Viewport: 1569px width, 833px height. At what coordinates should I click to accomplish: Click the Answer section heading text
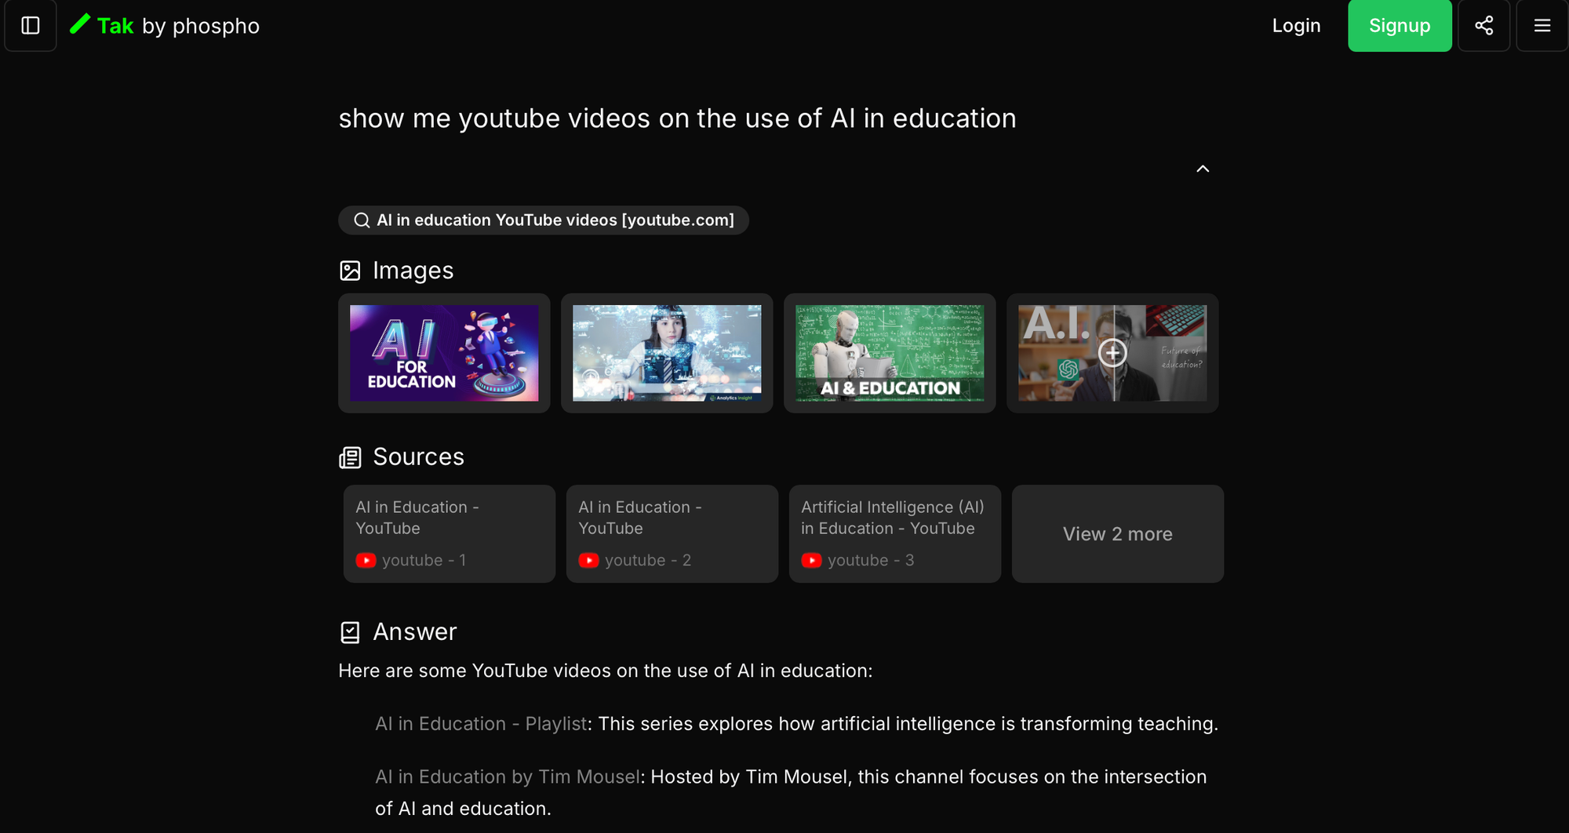point(415,632)
